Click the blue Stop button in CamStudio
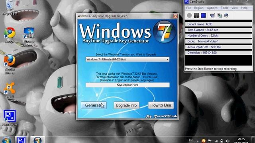The image size is (255, 143). (203, 15)
